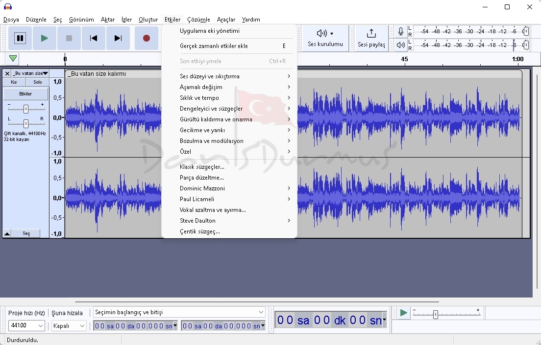The width and height of the screenshot is (541, 345).
Task: Toggle Solo on the track
Action: click(x=37, y=82)
